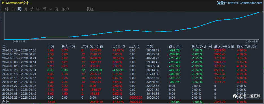The height and width of the screenshot is (104, 264).
Task: Sort by 百分比% column header
Action: (x=119, y=46)
